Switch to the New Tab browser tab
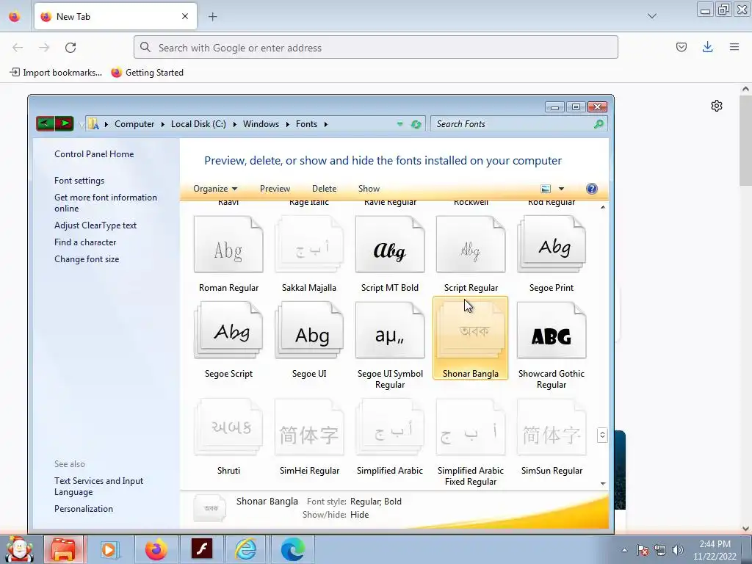Screen dimensions: 752x564 click(x=115, y=16)
